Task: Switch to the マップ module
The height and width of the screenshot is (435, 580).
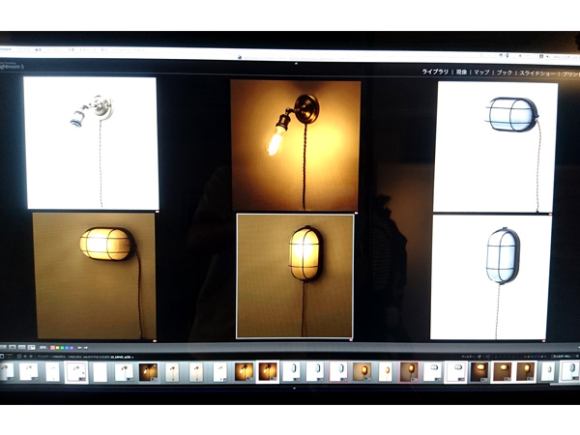Action: (x=481, y=72)
